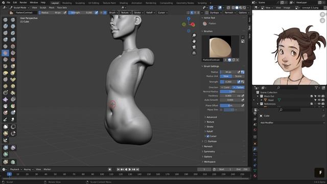Switch to the Shading workspace tab
This screenshot has height=184, width=327.
coord(124,3)
